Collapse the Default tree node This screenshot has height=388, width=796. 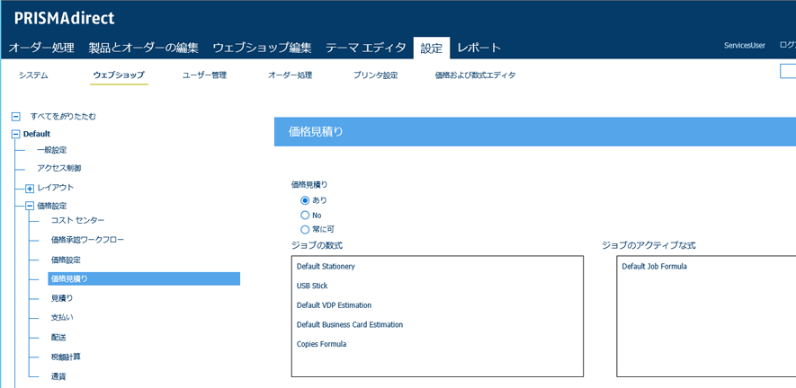[15, 134]
